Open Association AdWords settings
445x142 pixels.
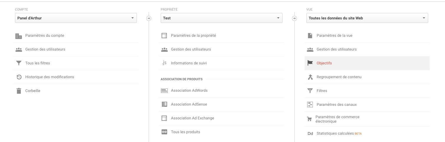(x=221, y=91)
